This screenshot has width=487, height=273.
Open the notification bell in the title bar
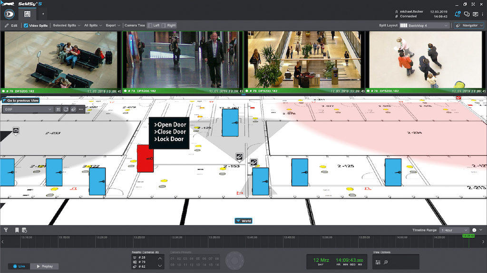[x=458, y=14]
